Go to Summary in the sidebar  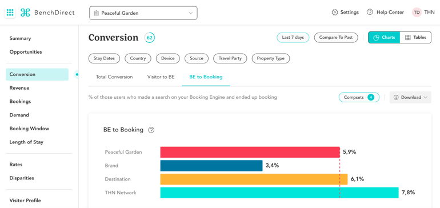click(20, 38)
